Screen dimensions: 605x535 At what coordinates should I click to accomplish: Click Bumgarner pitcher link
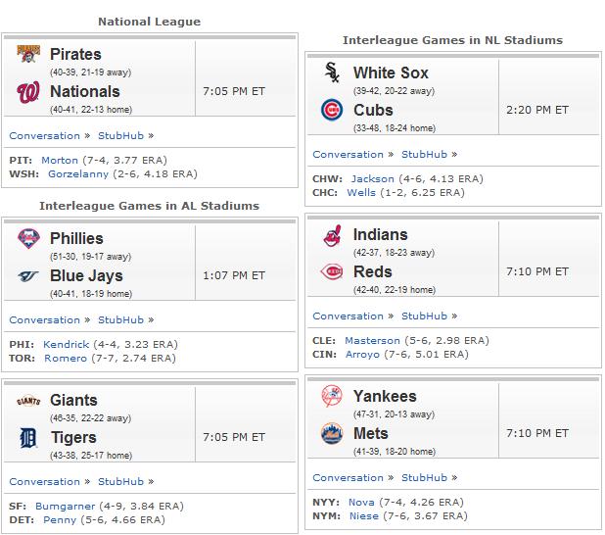click(65, 507)
